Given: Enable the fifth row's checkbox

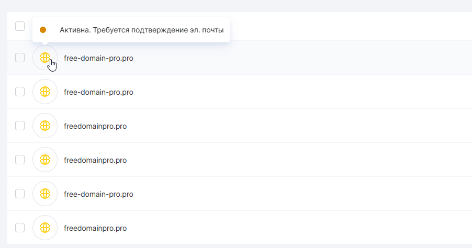Looking at the screenshot, I should click(x=20, y=194).
